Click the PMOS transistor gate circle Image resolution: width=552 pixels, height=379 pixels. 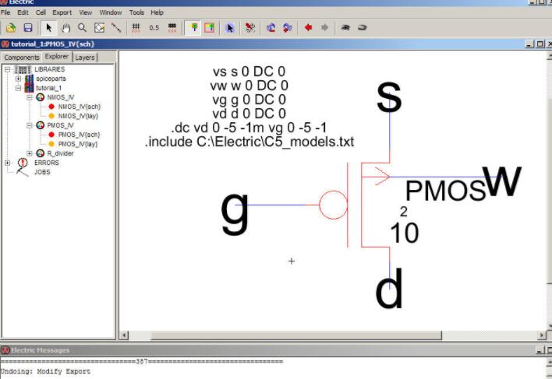pos(333,205)
